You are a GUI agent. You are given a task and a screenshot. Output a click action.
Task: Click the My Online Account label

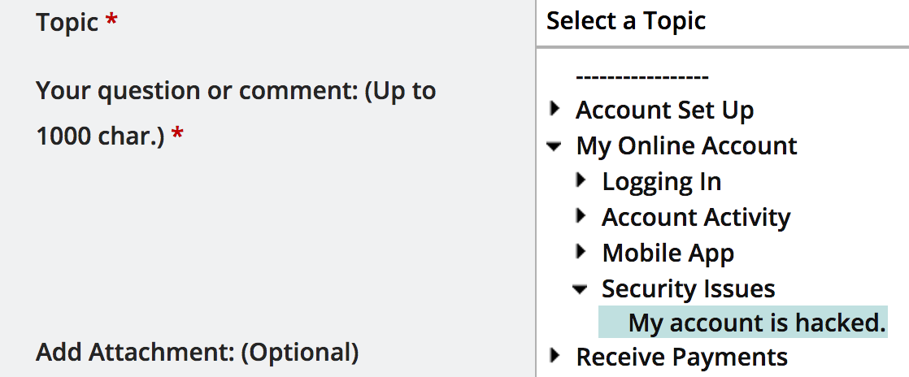pos(686,146)
